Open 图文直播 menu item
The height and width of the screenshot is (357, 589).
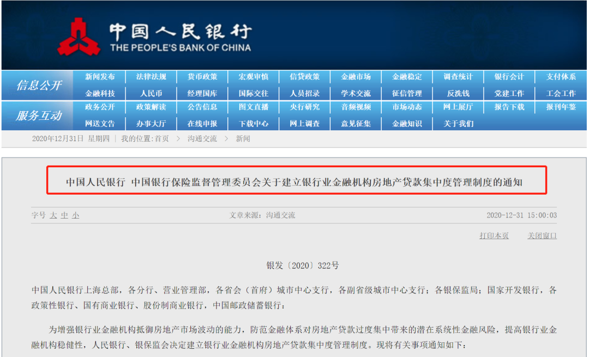pyautogui.click(x=254, y=107)
